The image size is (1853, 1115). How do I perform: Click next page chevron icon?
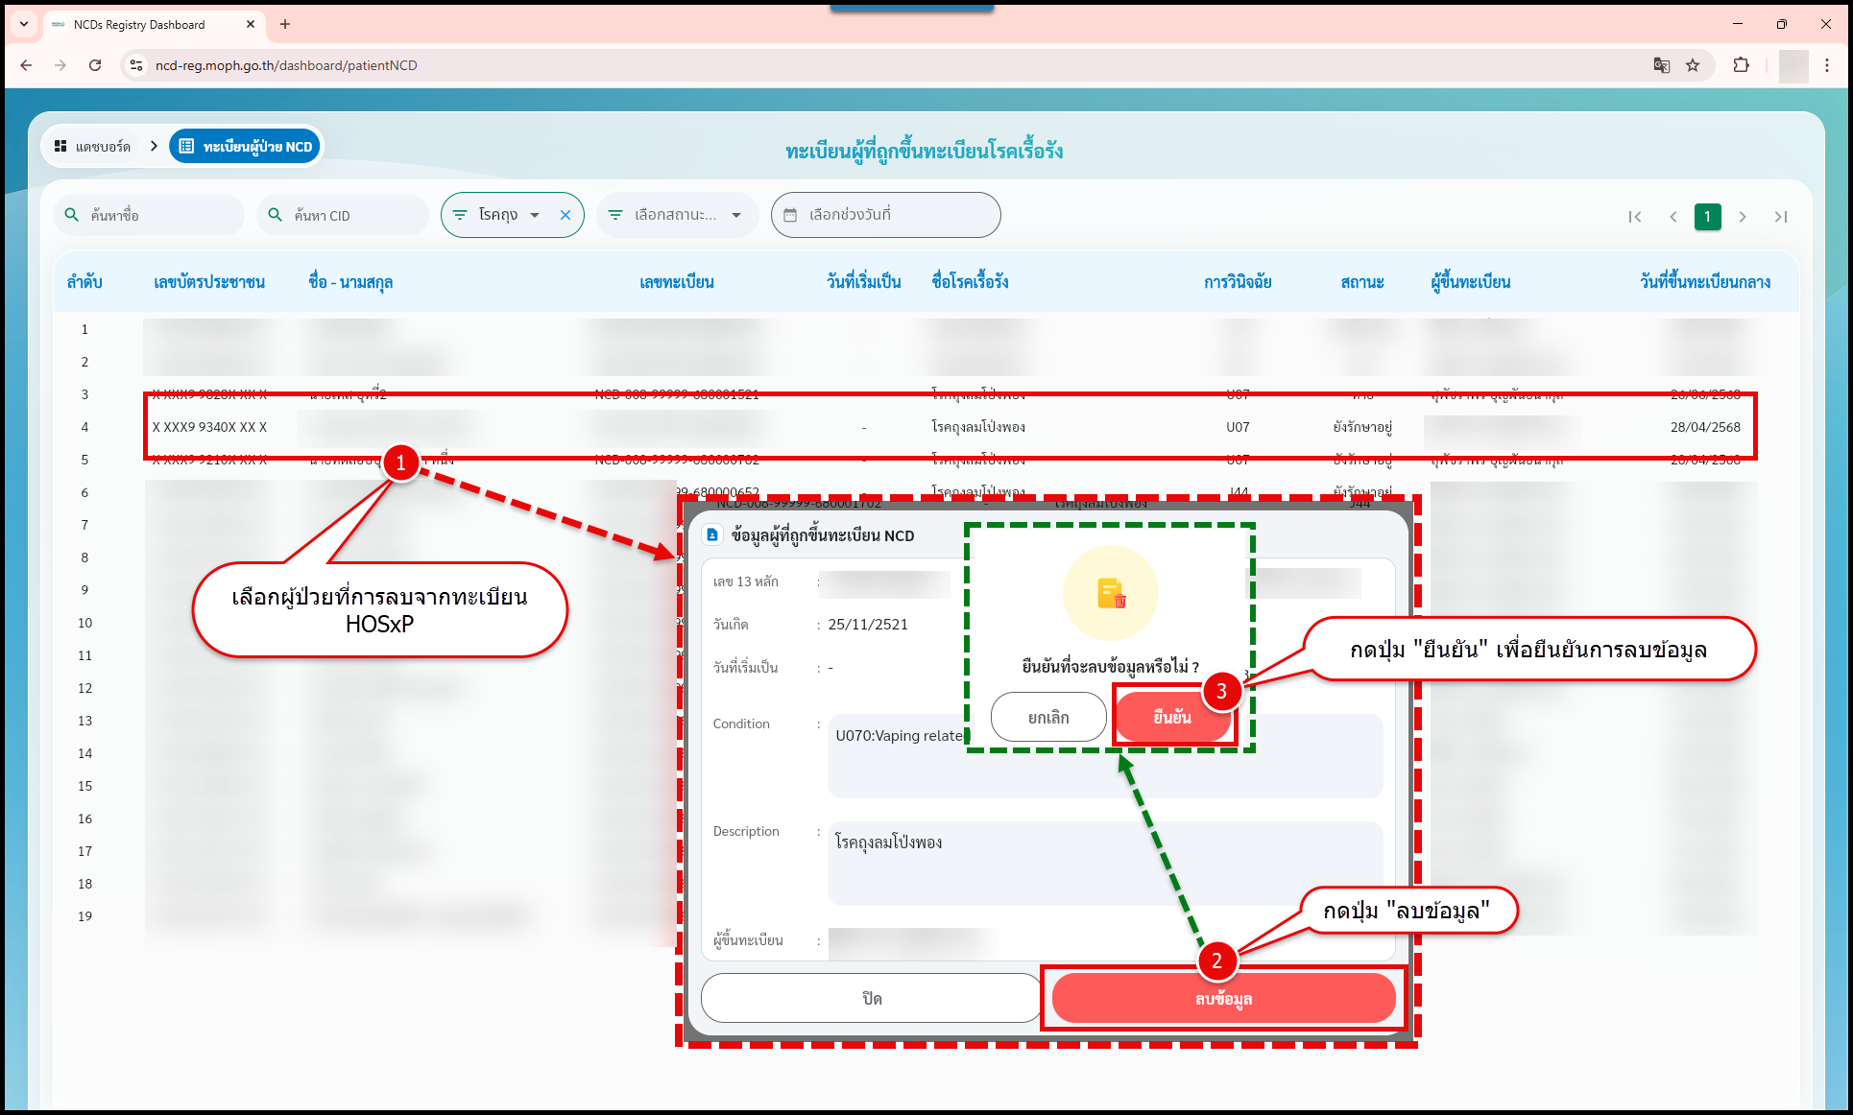point(1743,217)
